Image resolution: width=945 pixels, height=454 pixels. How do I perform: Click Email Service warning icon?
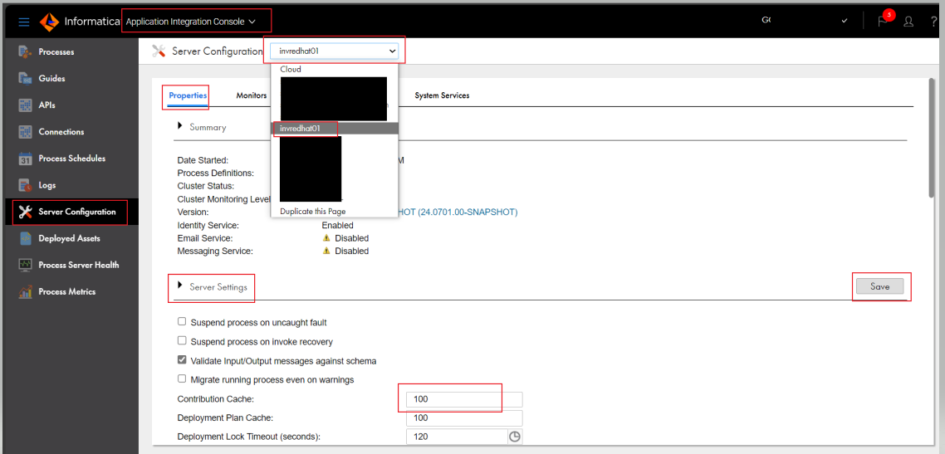point(326,238)
